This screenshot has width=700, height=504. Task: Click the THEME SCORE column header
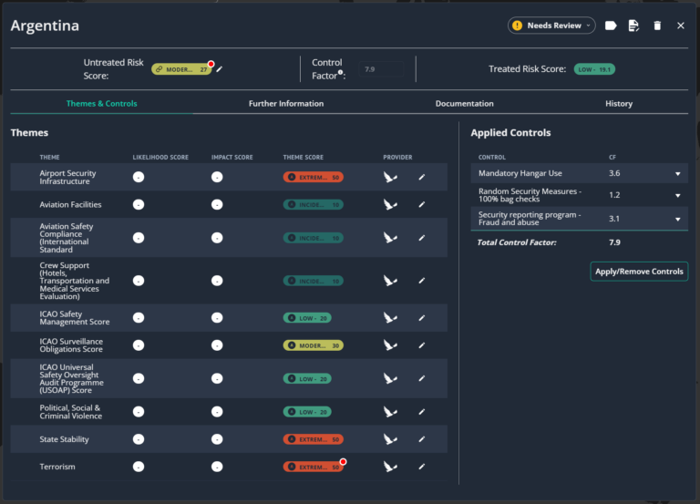304,157
